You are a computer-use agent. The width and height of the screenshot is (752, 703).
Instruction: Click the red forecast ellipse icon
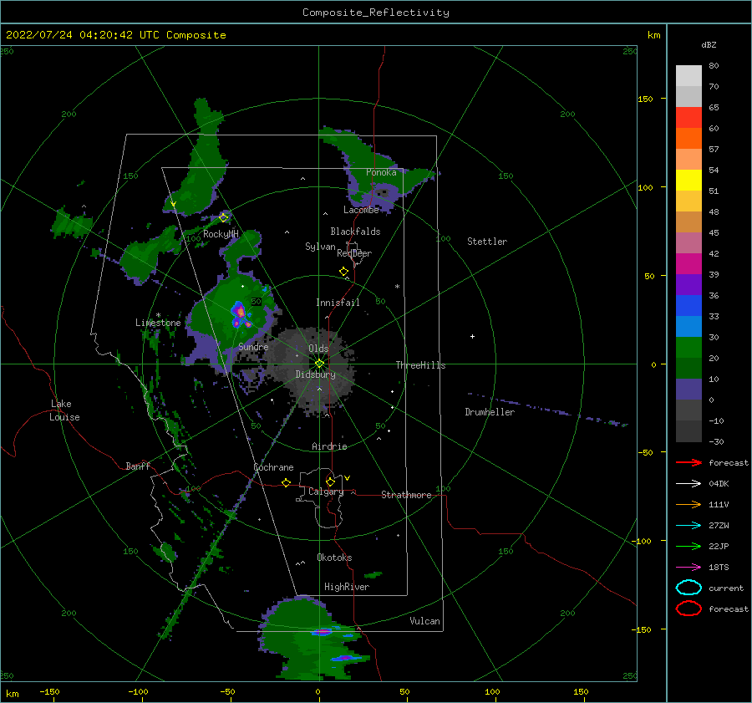pyautogui.click(x=688, y=609)
